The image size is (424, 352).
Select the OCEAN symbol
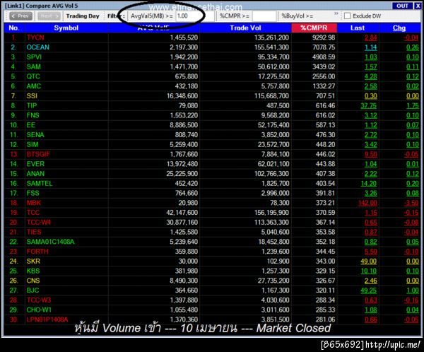click(x=38, y=47)
